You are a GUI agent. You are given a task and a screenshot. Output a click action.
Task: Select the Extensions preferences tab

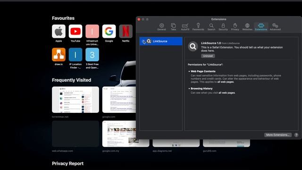[261, 27]
